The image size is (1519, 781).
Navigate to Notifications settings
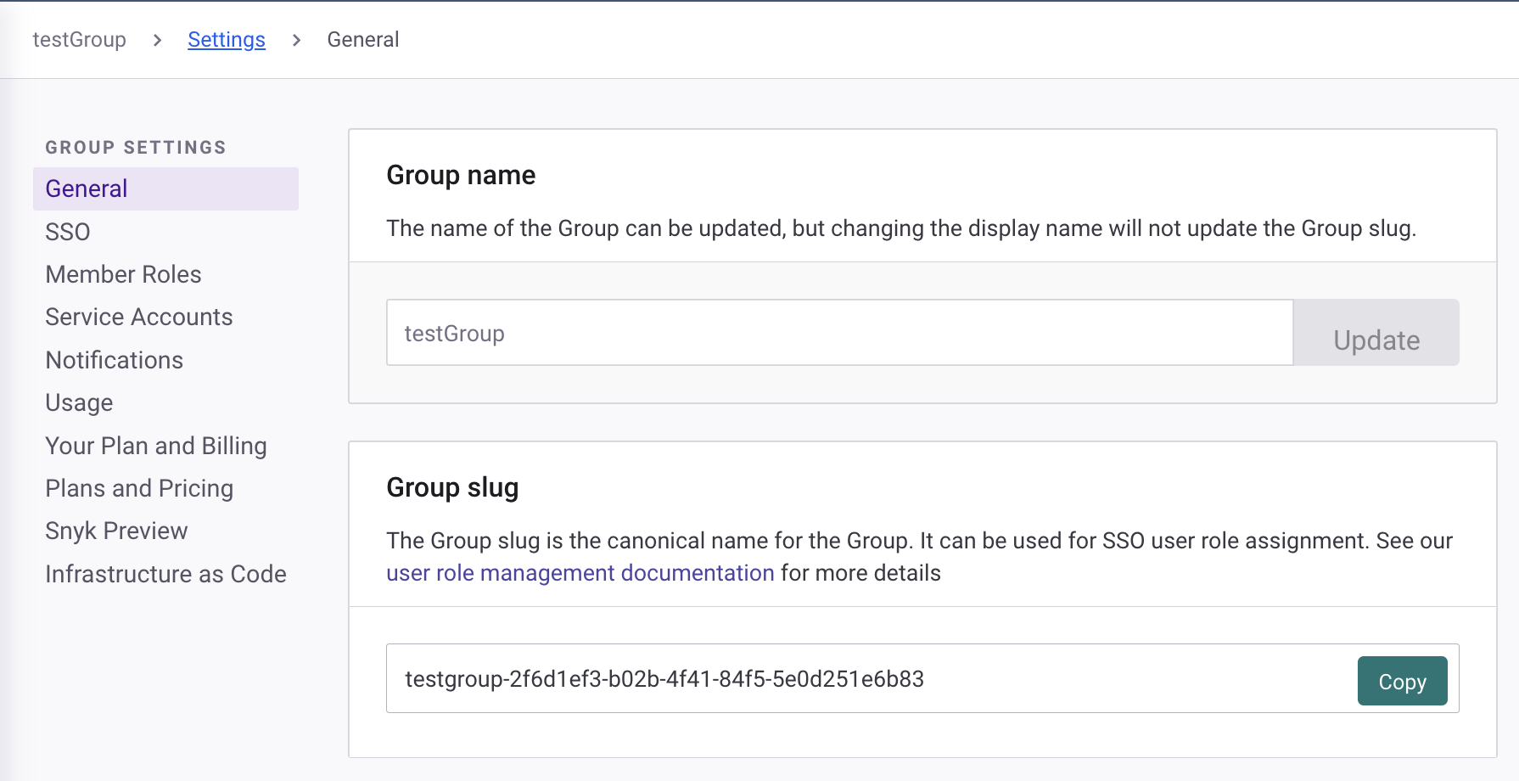tap(114, 360)
